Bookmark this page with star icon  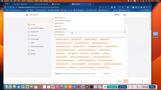click(x=106, y=7)
